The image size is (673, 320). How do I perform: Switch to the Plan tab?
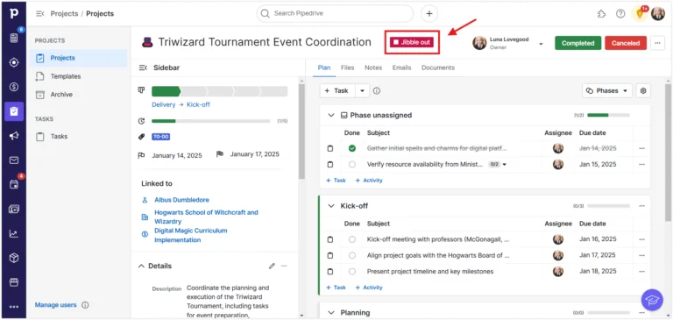click(x=324, y=68)
